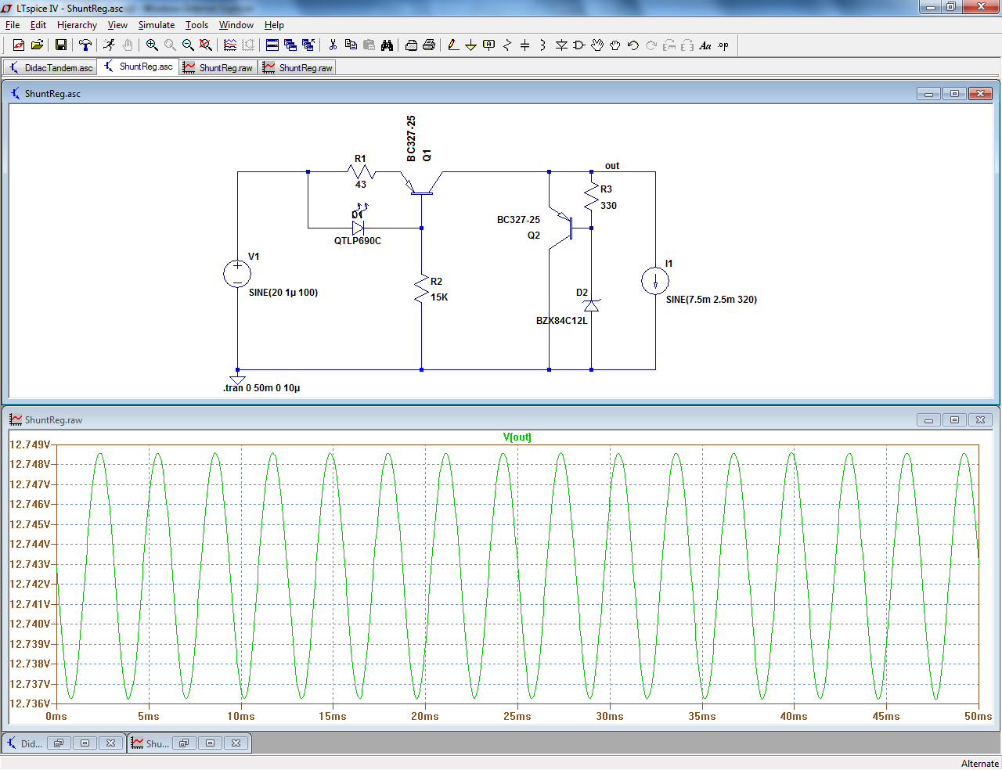Cut selection with the scissors icon
1002x770 pixels.
[333, 45]
